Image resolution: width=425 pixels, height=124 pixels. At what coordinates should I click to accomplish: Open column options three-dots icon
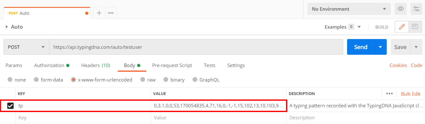(390, 94)
